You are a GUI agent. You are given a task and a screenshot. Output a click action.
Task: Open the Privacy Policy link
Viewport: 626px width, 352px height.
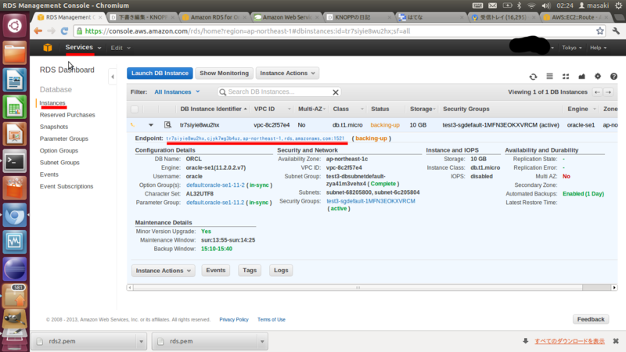234,320
